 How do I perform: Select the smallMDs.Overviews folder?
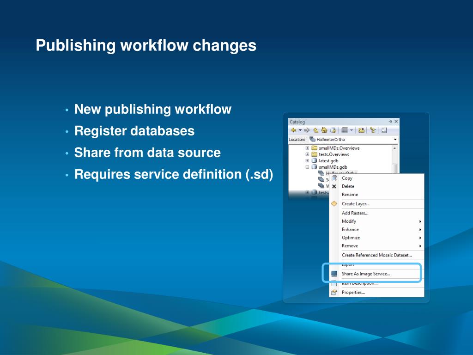point(339,148)
